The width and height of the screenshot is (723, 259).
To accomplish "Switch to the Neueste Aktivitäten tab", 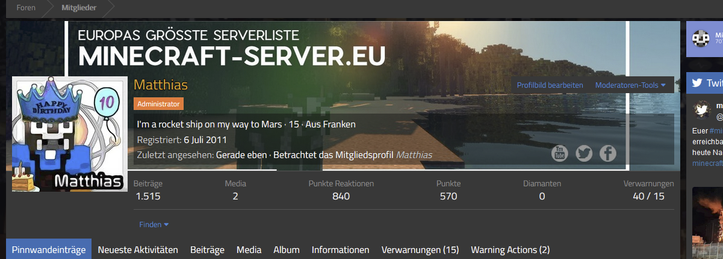I will pos(138,249).
